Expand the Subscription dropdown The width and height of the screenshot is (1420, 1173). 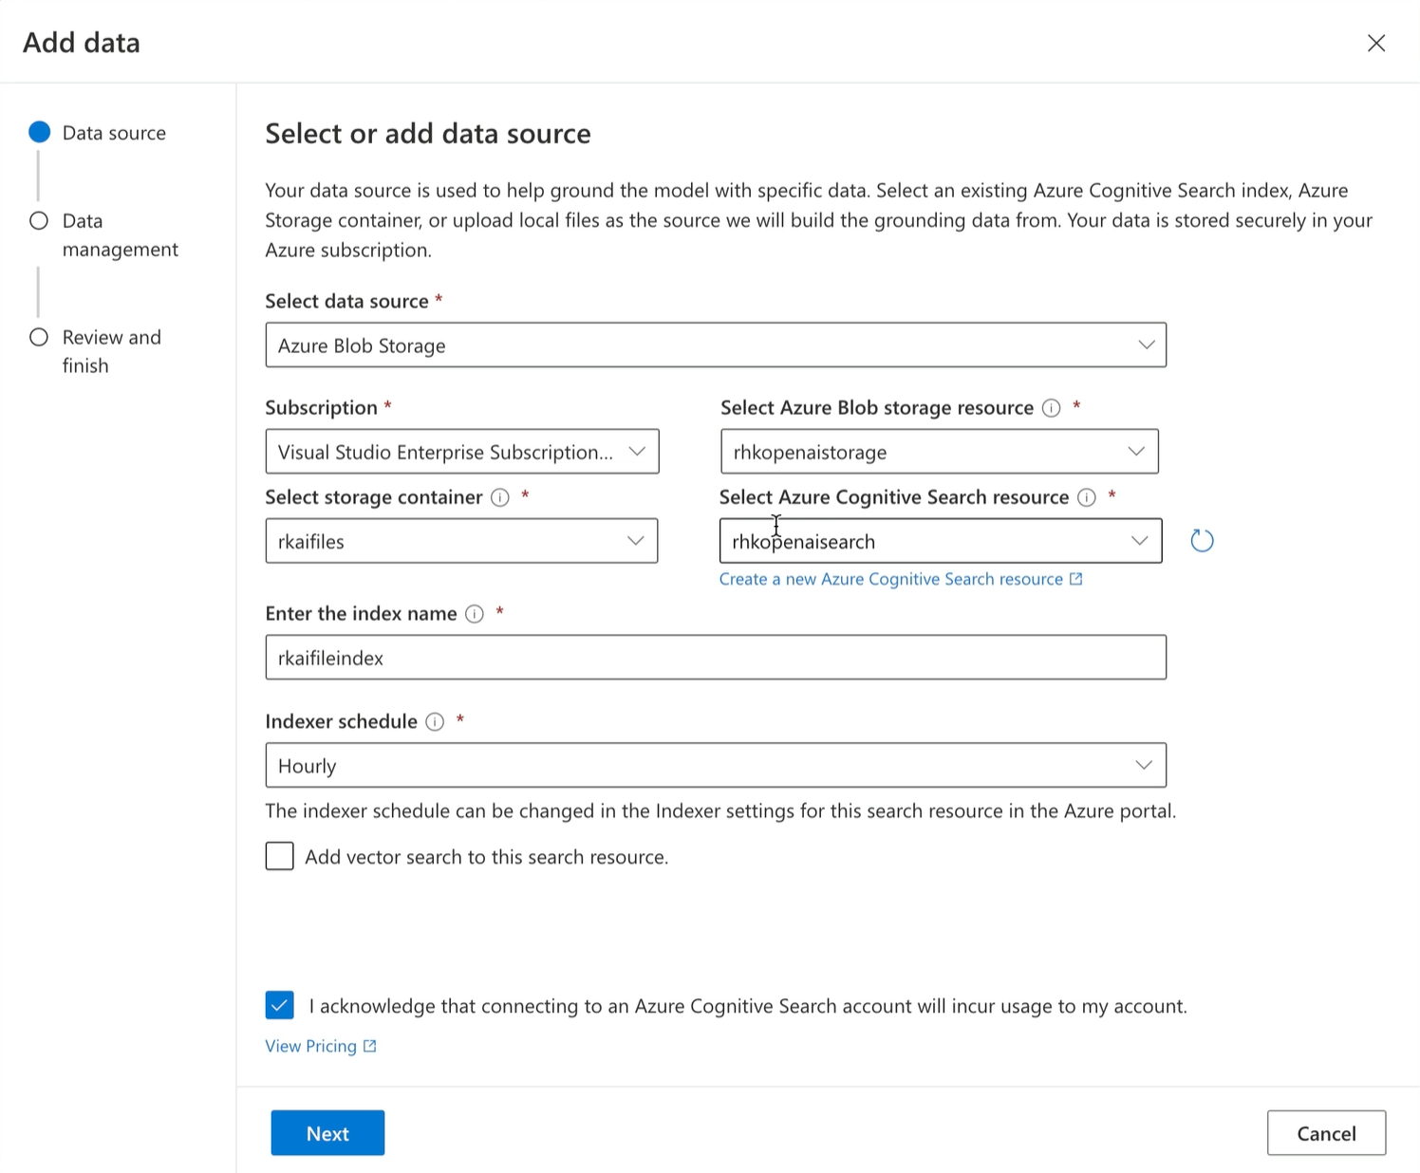pos(461,452)
